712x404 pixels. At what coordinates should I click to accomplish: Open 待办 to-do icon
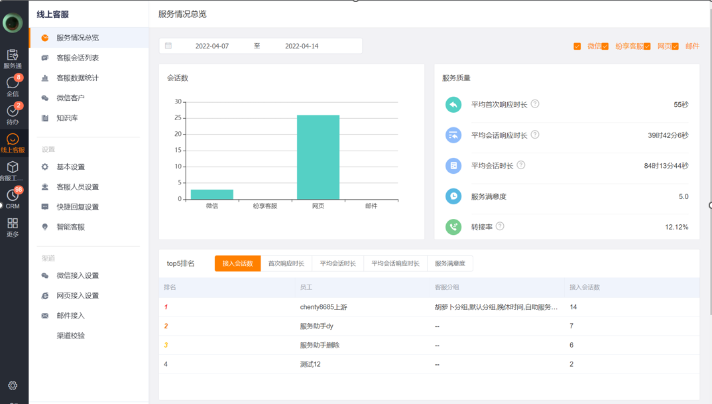(x=13, y=114)
